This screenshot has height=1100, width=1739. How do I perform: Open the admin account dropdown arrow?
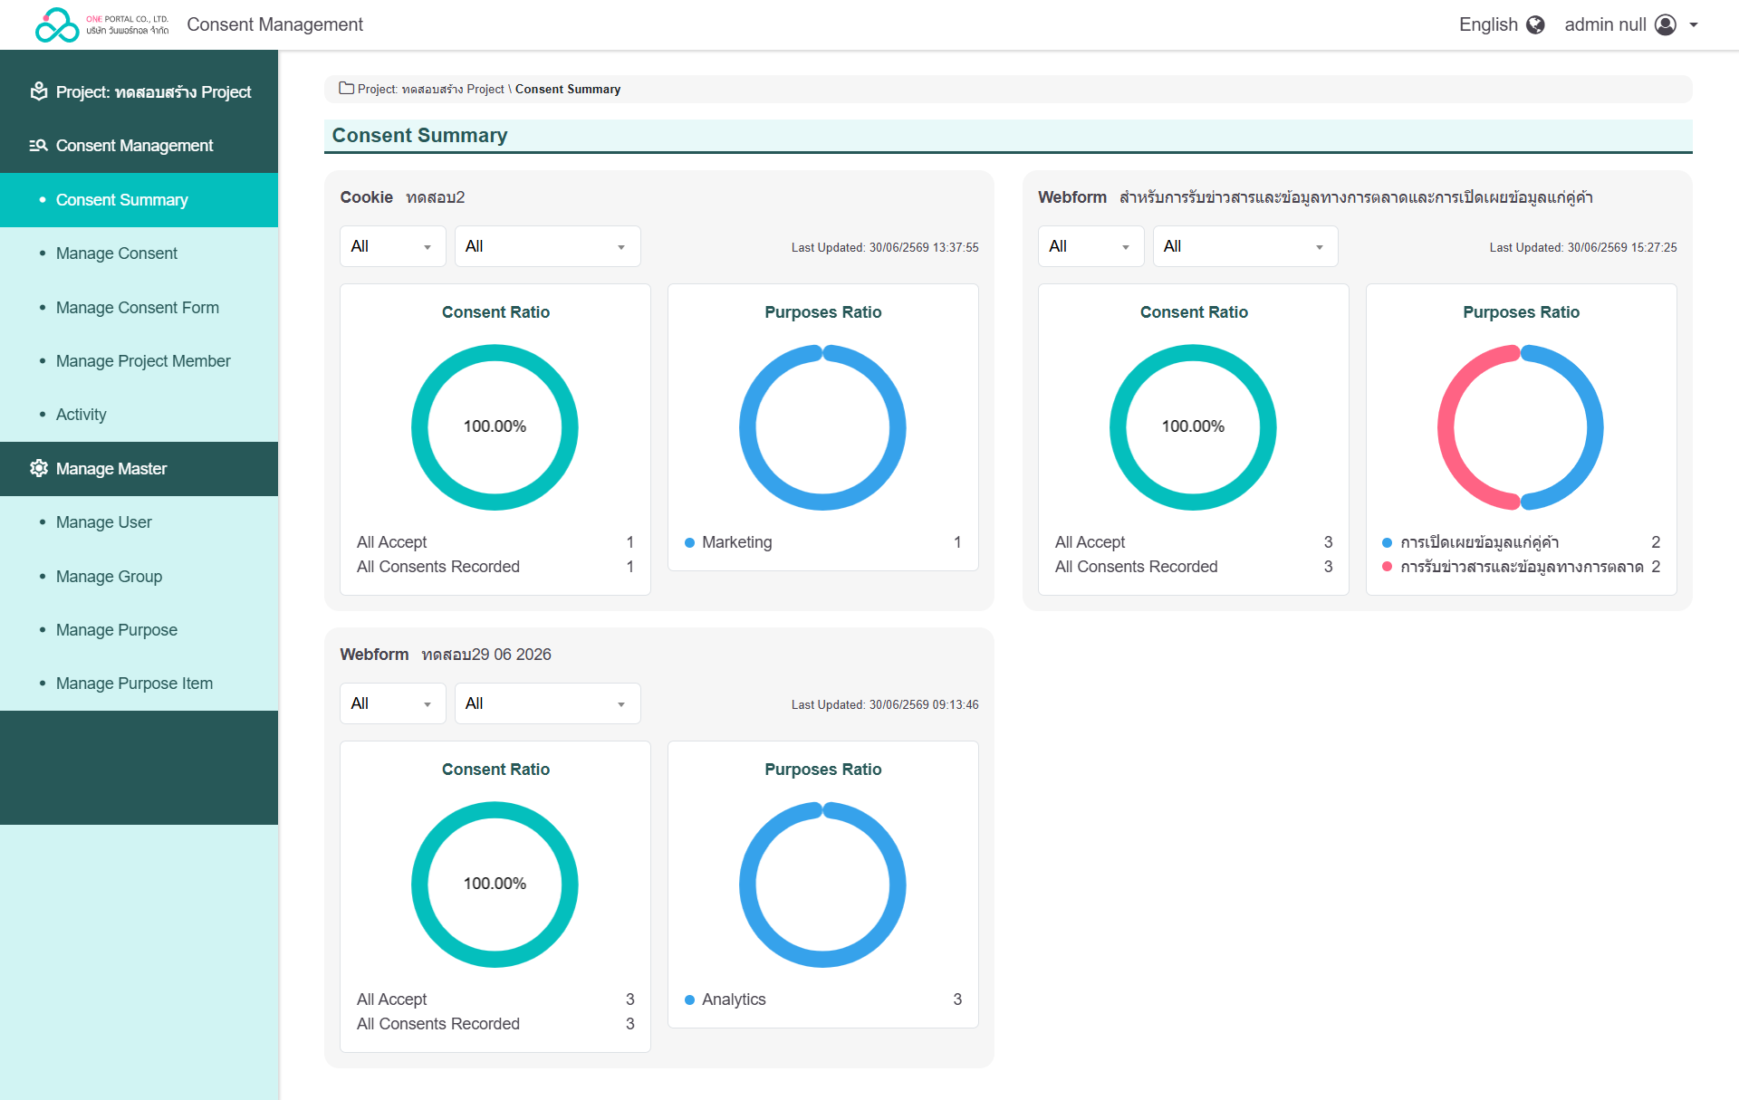tap(1694, 25)
